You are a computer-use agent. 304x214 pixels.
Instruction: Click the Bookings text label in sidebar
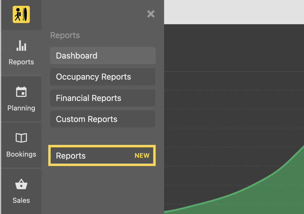pyautogui.click(x=21, y=154)
